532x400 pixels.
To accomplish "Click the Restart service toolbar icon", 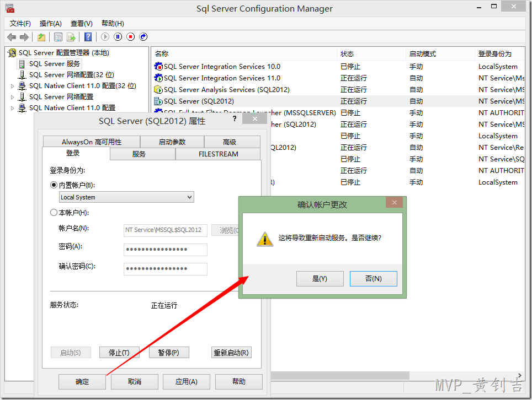I will click(143, 36).
